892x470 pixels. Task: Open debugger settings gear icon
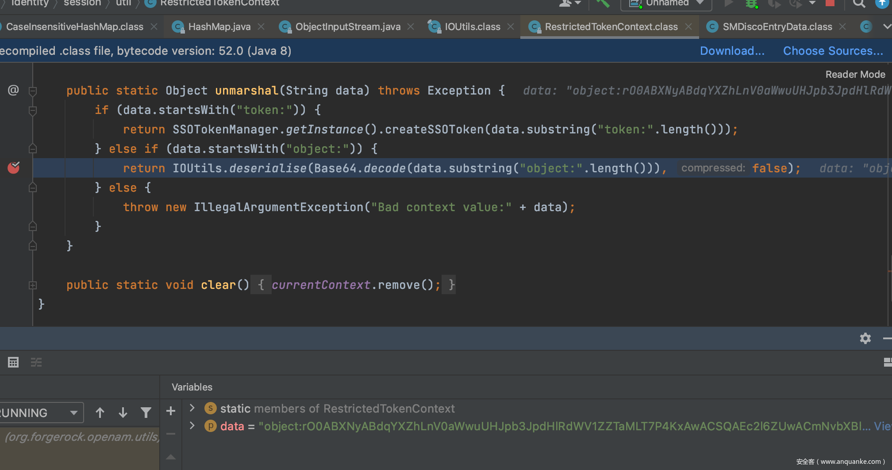tap(865, 338)
